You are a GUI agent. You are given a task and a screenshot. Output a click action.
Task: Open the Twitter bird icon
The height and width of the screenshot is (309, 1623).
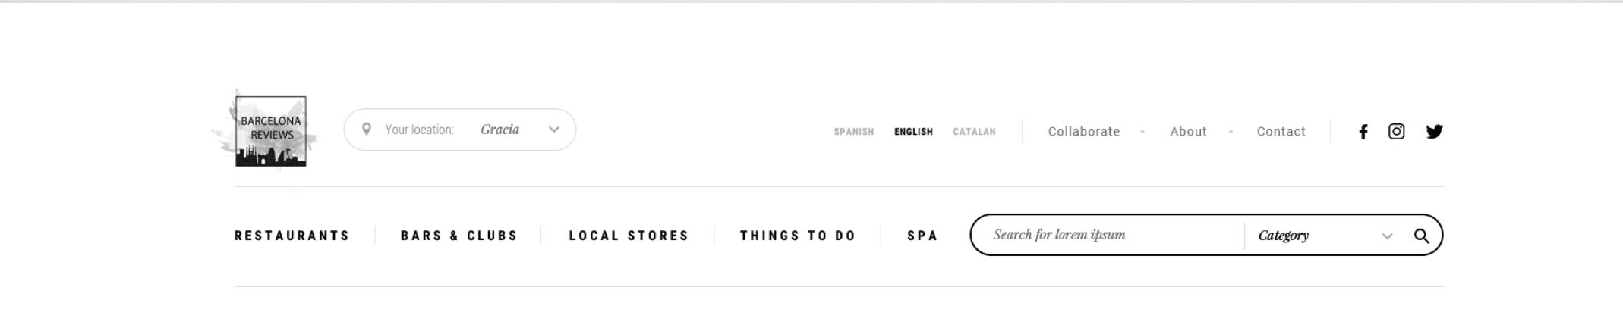(1434, 132)
